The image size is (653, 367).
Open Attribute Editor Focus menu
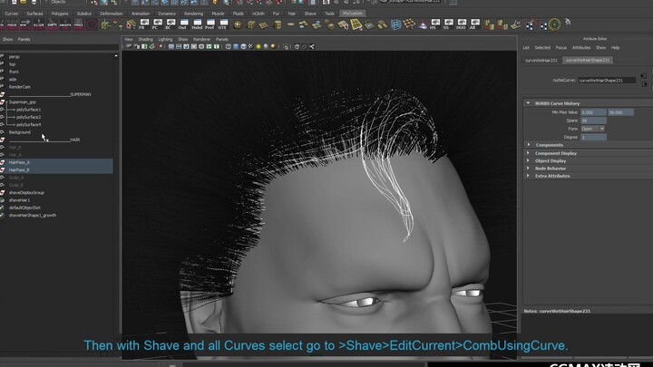561,48
